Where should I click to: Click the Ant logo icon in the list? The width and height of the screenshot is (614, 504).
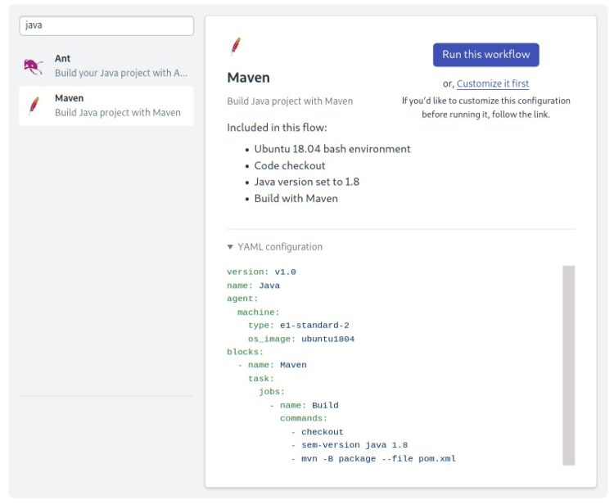pos(34,66)
